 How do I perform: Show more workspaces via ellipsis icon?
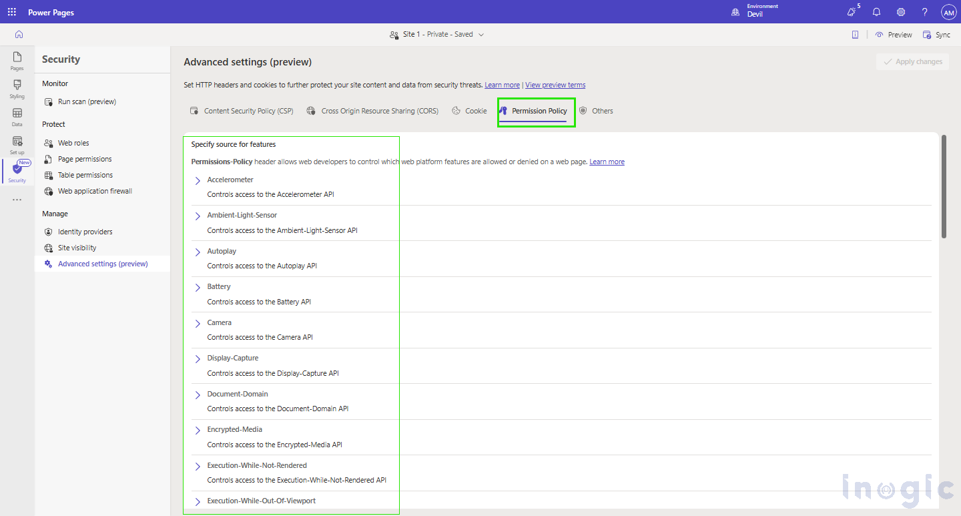tap(17, 200)
